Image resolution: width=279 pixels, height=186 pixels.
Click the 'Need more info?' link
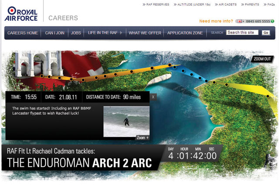216,21
